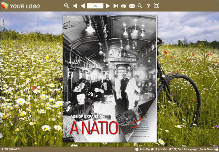
Task: Open help via the question mark icon
Action: pyautogui.click(x=148, y=6)
